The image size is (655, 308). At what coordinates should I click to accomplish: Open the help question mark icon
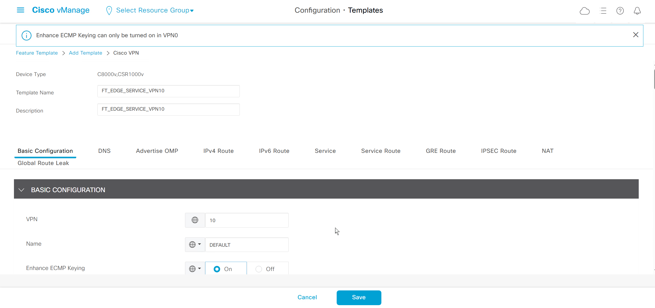(x=620, y=11)
